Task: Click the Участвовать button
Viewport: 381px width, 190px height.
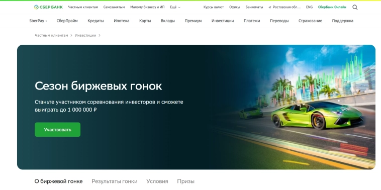Action: tap(58, 130)
